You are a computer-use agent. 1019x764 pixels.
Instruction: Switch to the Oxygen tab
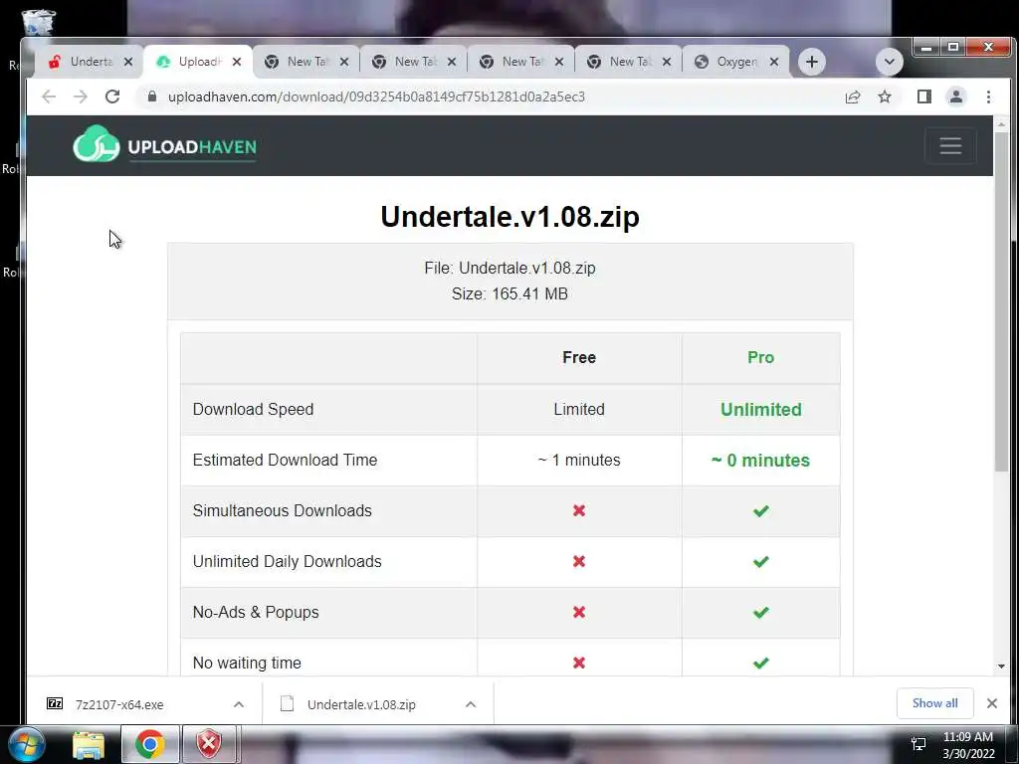[x=735, y=62]
